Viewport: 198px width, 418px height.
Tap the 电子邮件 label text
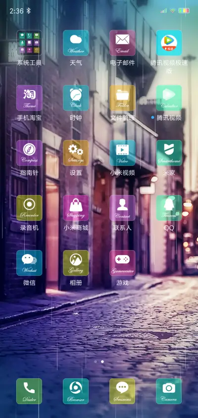click(122, 63)
